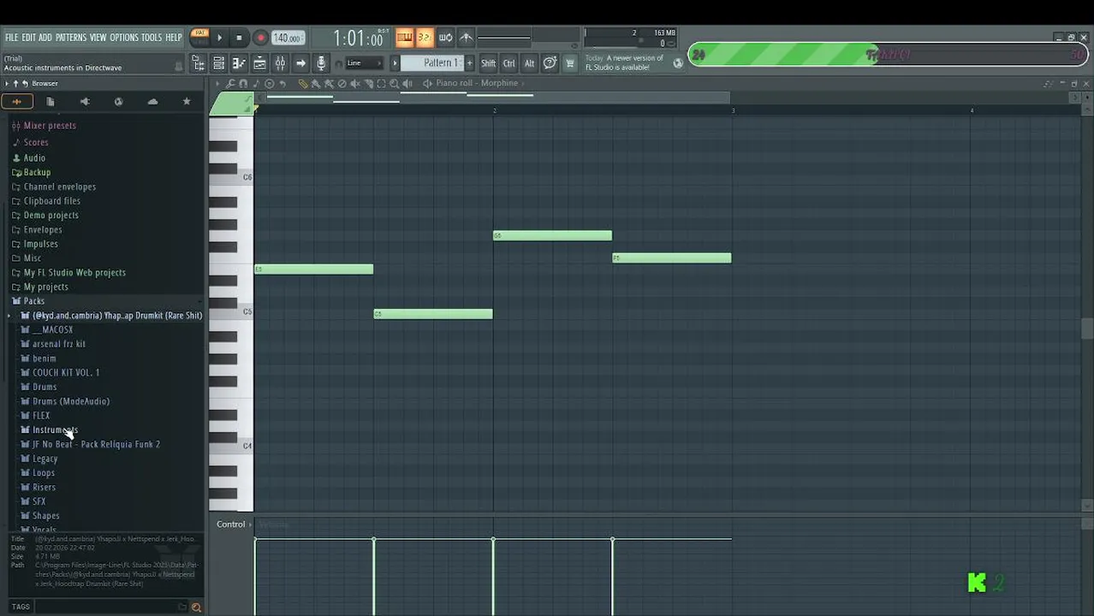
Task: Open the shop cart icon
Action: [x=570, y=63]
